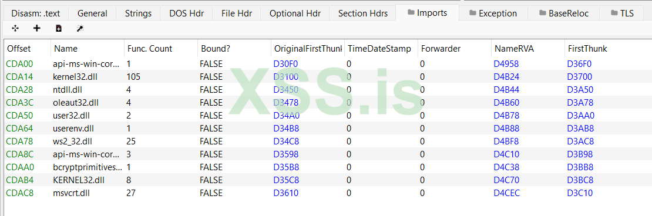Select the ws2_32.dll import entry
652x216 pixels.
pyautogui.click(x=72, y=141)
